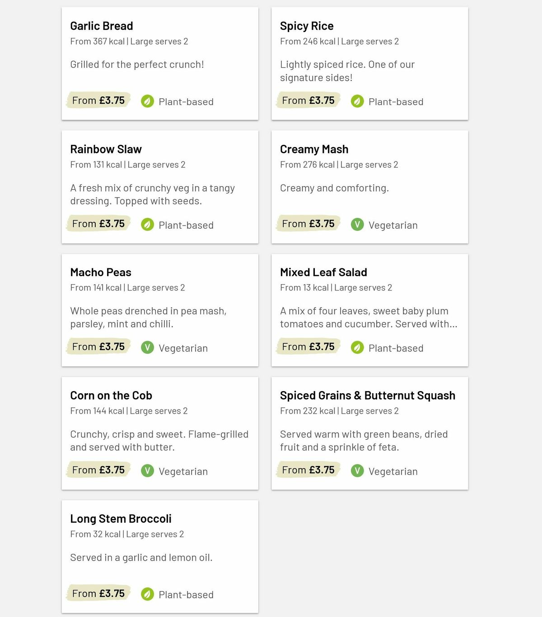Viewport: 542px width, 617px height.
Task: Click the Rainbow Slaw title
Action: click(x=106, y=149)
